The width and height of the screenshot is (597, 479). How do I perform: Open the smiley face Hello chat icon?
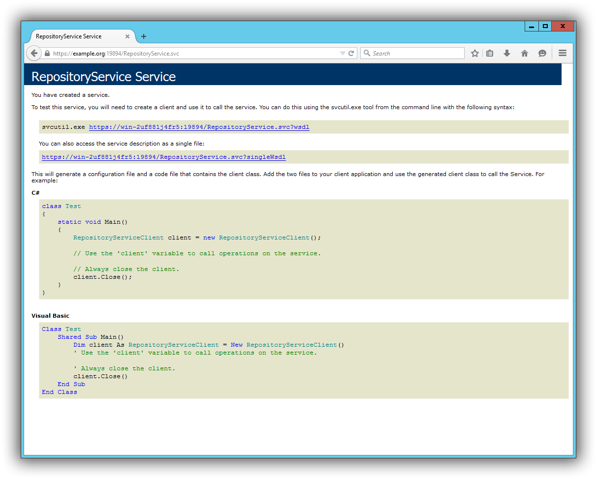coord(542,54)
